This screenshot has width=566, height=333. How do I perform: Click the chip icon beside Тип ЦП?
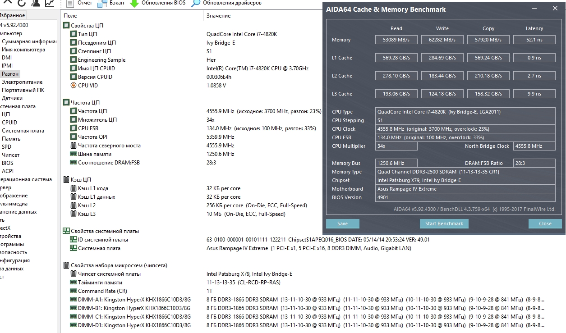(74, 34)
